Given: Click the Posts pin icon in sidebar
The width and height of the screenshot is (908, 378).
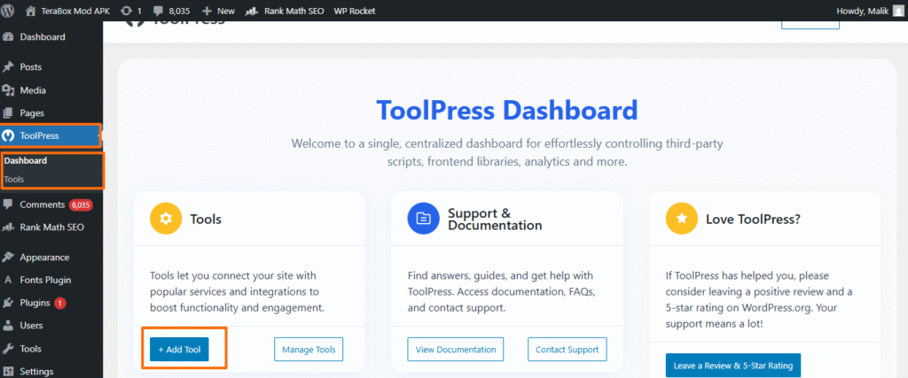Looking at the screenshot, I should [x=8, y=67].
